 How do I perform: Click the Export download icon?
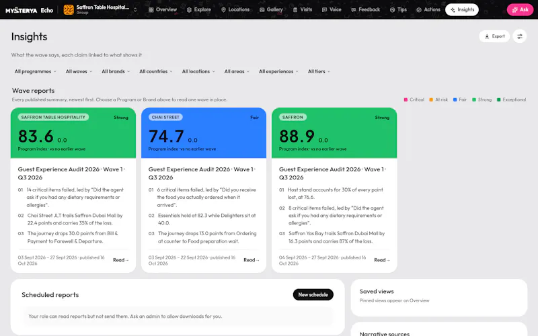pos(487,36)
